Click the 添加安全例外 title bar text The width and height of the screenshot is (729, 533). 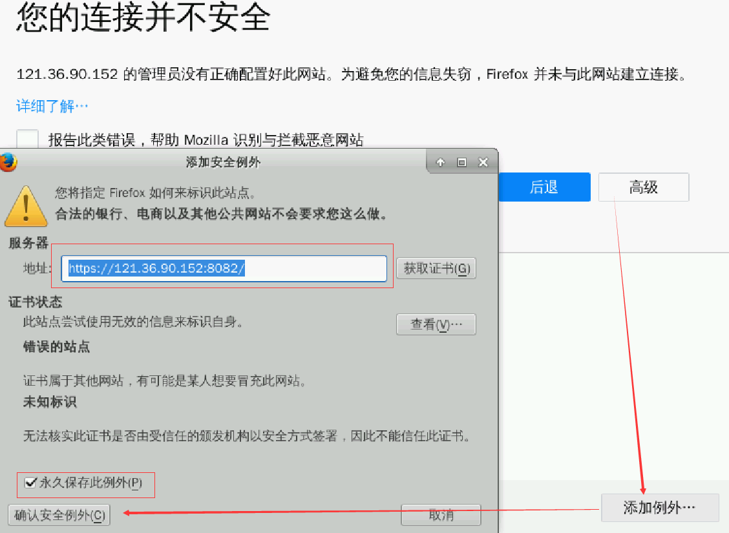223,162
